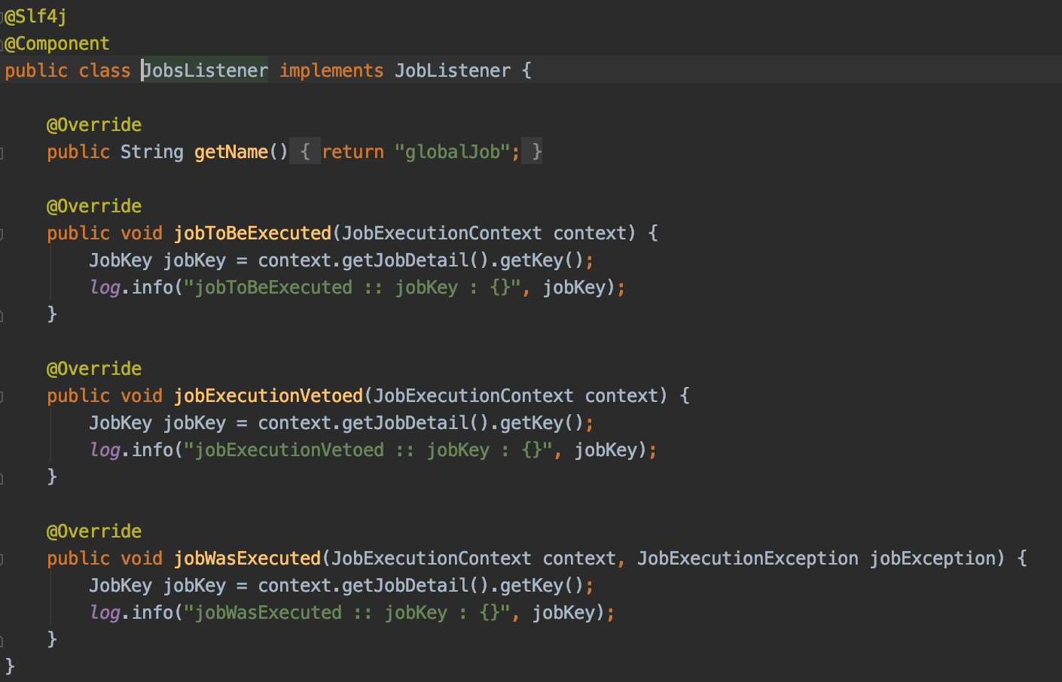Click the jobWasExecuted method name
1062x682 pixels.
tap(247, 559)
